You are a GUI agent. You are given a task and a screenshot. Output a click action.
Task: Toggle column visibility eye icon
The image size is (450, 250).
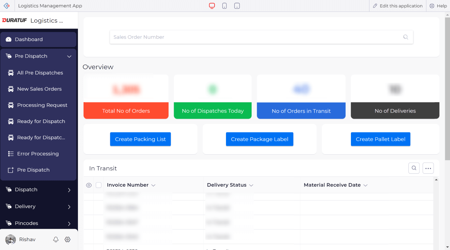(89, 185)
